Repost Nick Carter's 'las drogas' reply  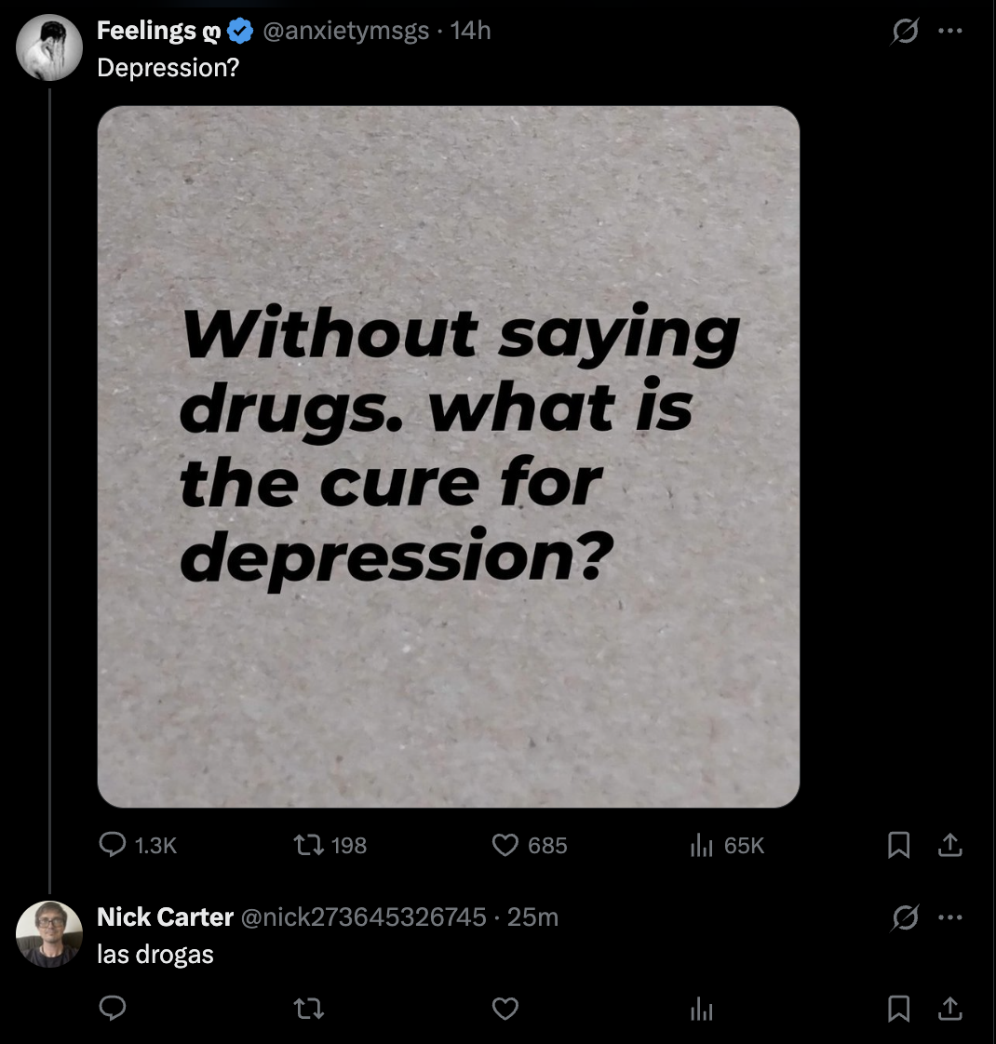[308, 1009]
